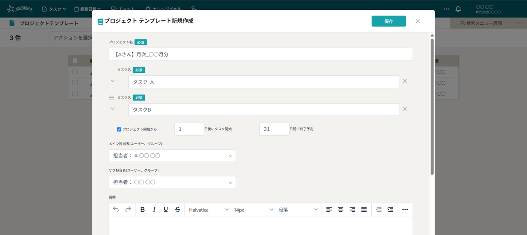Toggle bold formatting in the editor
The height and width of the screenshot is (235, 527).
[x=142, y=210]
